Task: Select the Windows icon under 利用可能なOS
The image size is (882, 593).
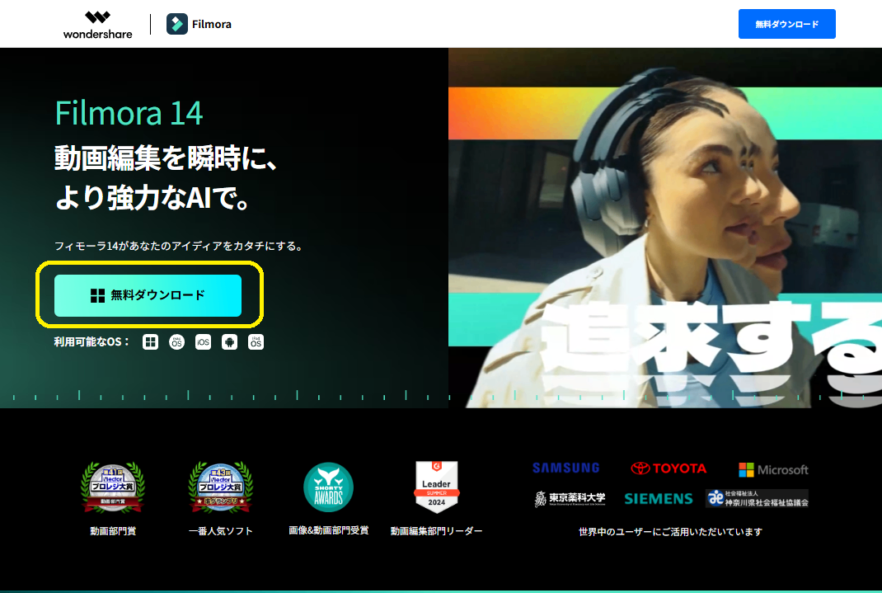Action: (x=150, y=342)
